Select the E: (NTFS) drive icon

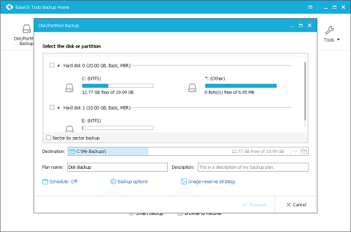pyautogui.click(x=70, y=129)
